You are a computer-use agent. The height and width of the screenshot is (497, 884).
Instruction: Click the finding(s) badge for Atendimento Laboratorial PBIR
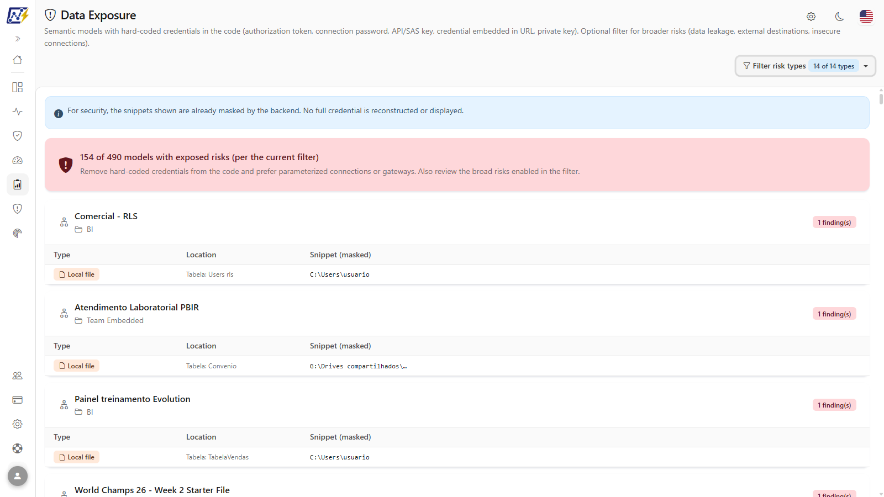[x=834, y=314]
